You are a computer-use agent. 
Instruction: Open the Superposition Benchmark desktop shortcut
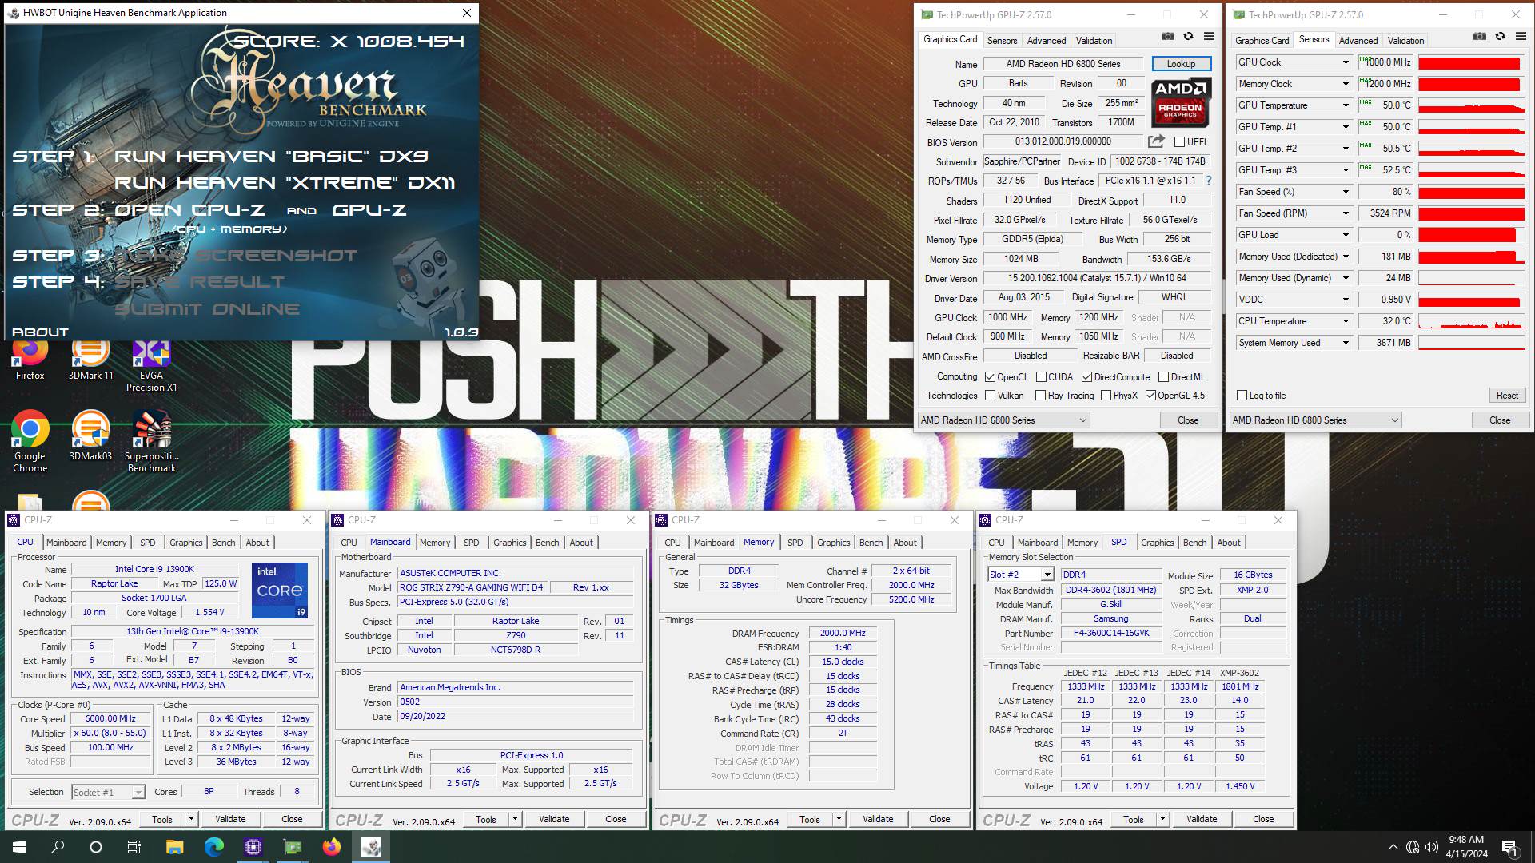tap(151, 442)
